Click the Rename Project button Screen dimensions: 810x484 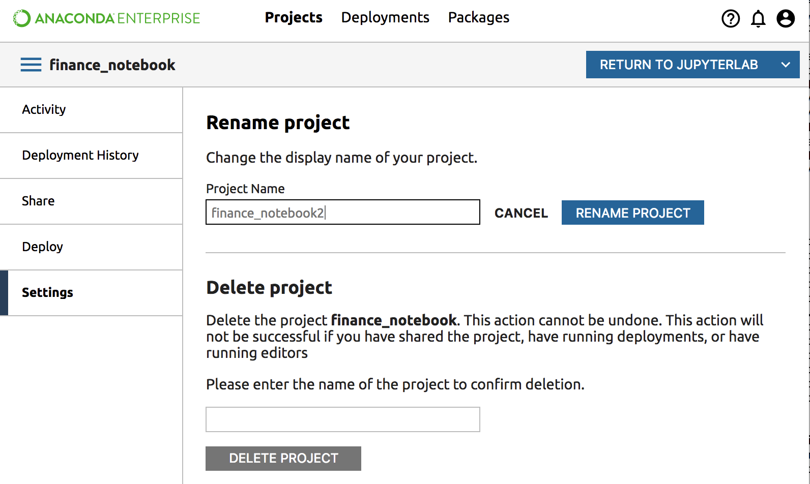point(633,213)
